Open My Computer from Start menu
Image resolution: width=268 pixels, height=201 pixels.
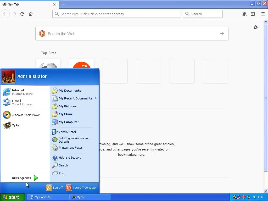(74, 122)
